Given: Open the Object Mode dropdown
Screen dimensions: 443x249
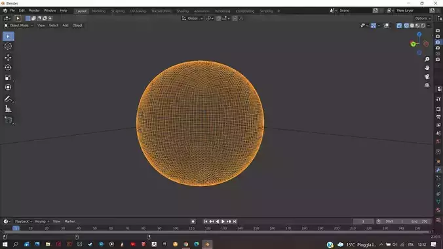Looking at the screenshot, I should (18, 26).
